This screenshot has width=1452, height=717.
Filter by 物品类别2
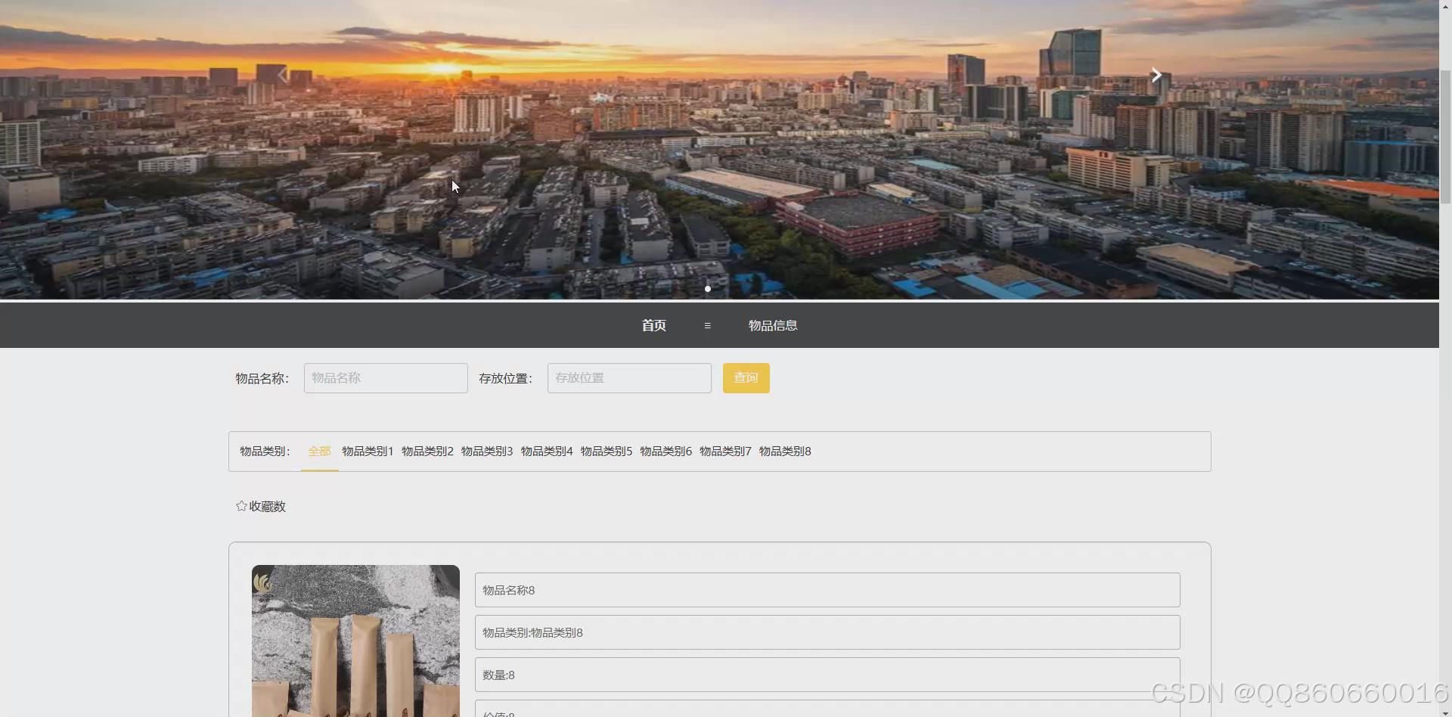point(427,452)
